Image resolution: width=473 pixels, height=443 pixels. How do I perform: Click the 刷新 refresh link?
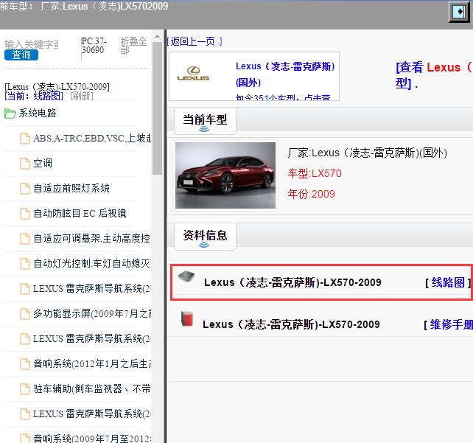coord(82,96)
